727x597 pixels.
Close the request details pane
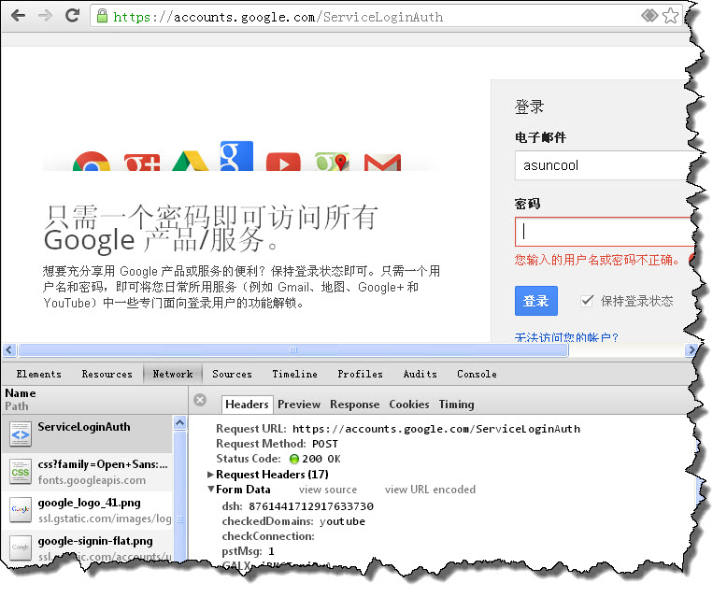tap(200, 400)
